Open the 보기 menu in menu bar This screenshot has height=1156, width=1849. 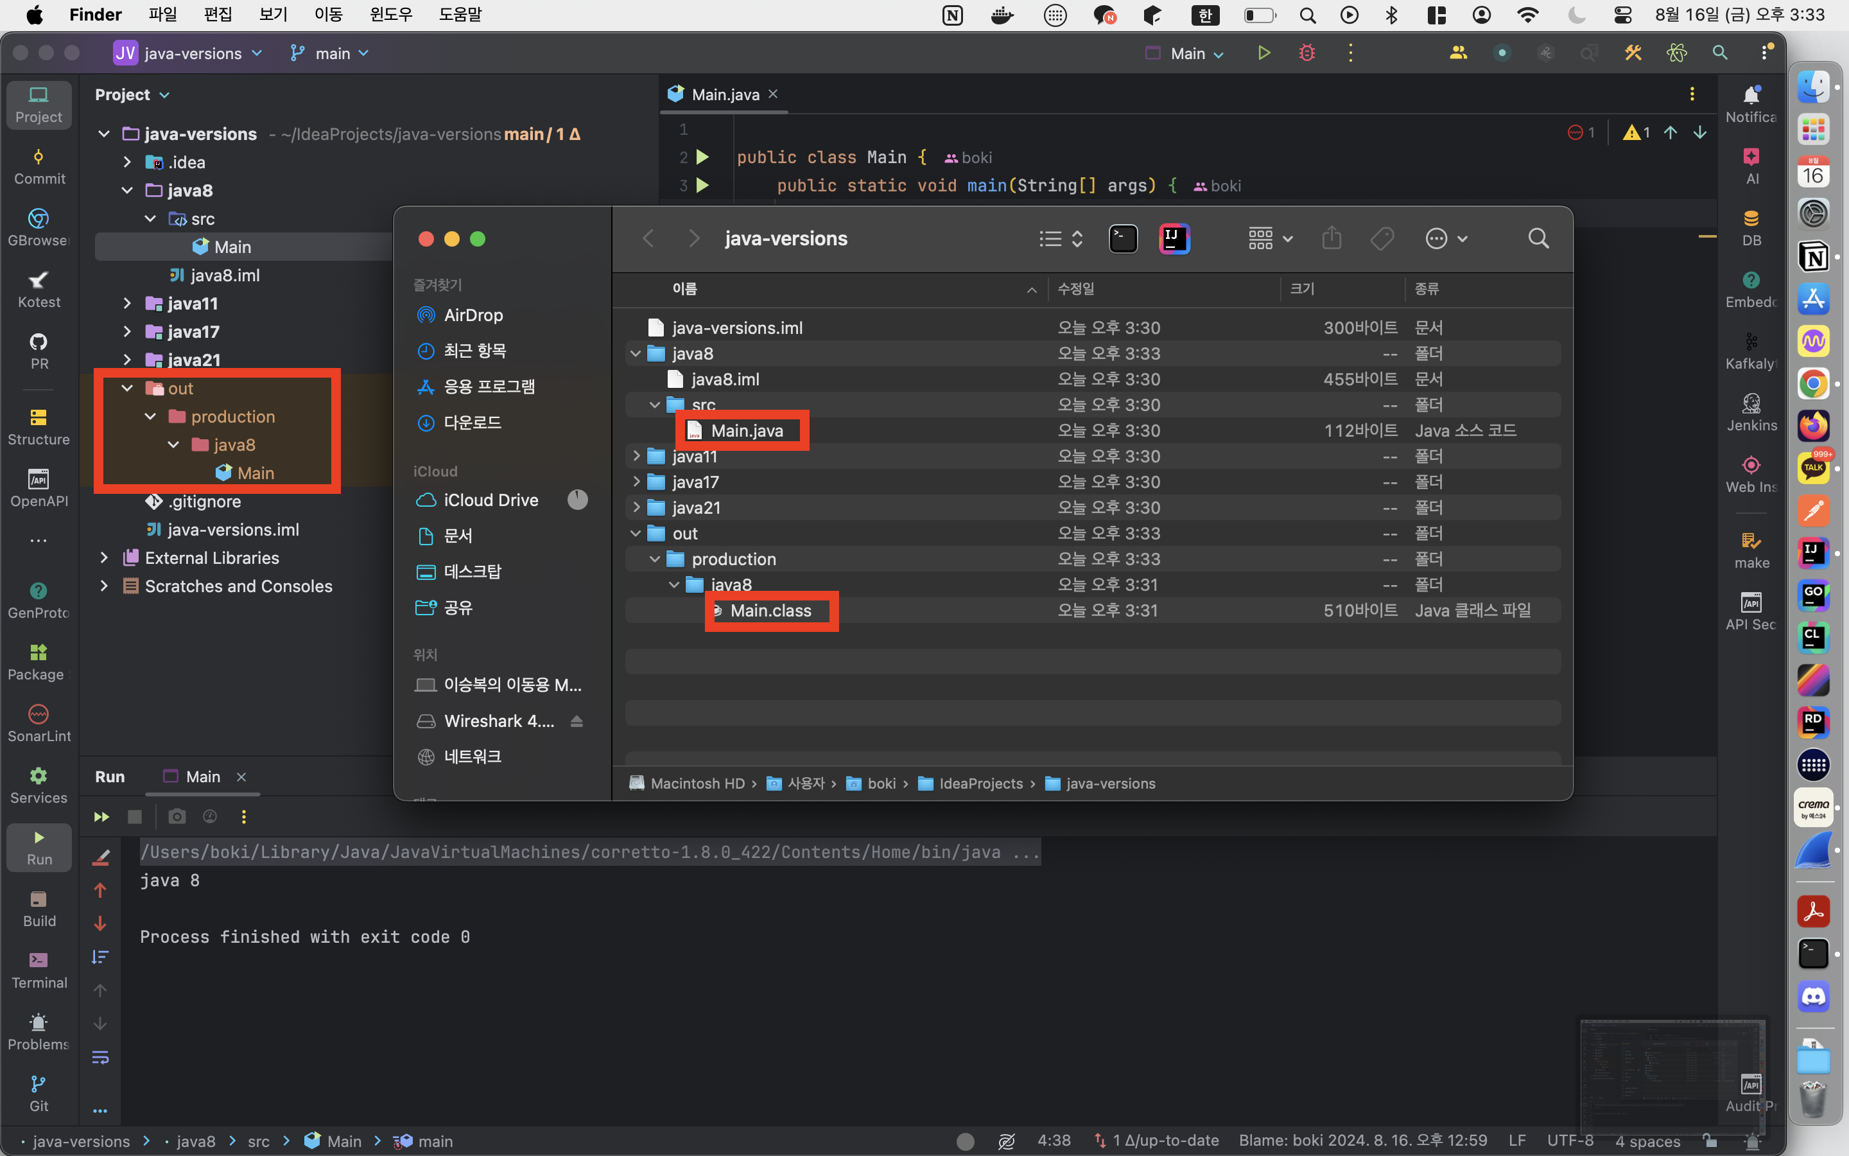[273, 15]
